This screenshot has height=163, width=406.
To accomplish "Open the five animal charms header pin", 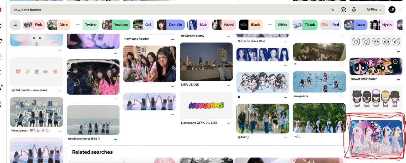I will click(x=37, y=72).
